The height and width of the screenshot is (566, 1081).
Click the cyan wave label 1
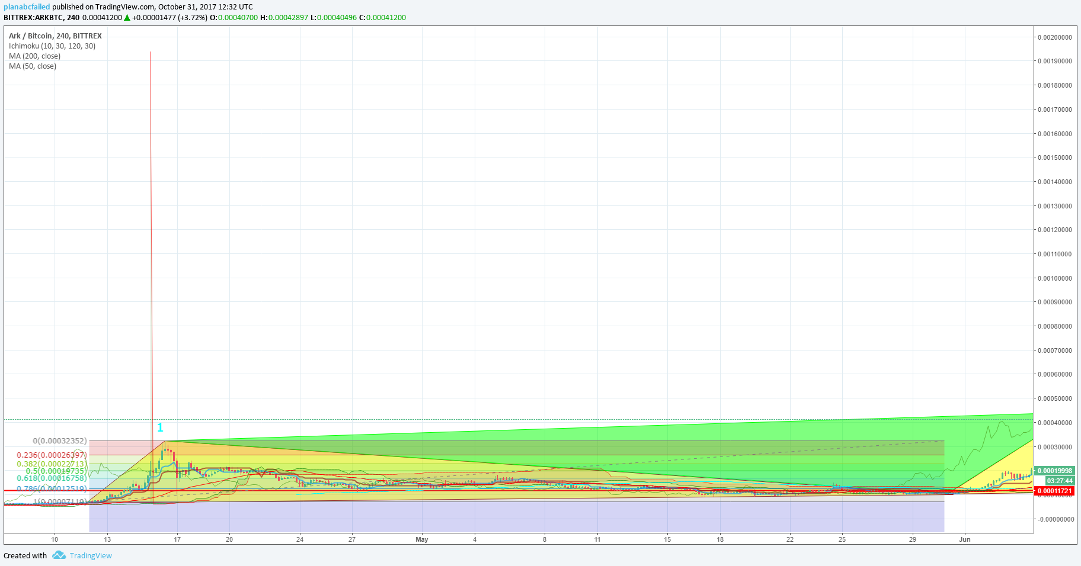(160, 427)
